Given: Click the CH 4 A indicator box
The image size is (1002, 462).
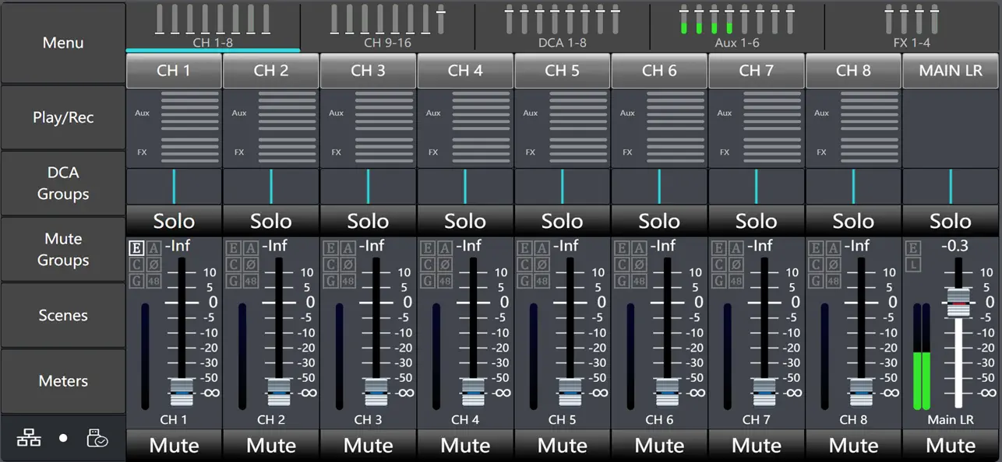Looking at the screenshot, I should (x=445, y=248).
